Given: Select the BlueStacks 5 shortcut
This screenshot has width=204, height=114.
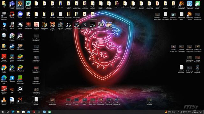Looking at the screenshot, I should 20,68.
